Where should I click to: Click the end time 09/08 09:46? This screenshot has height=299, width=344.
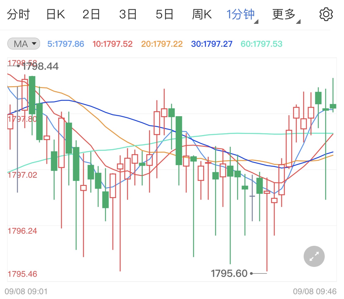click(315, 292)
